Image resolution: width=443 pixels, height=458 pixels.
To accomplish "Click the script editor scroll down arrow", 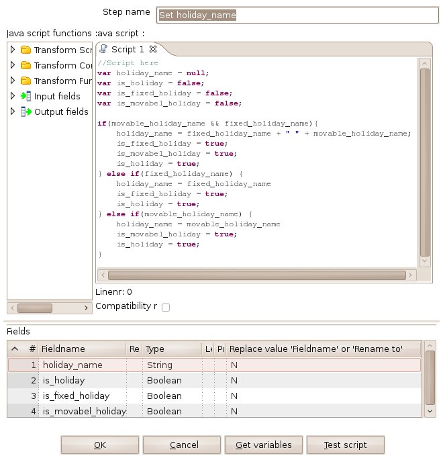I will click(425, 261).
